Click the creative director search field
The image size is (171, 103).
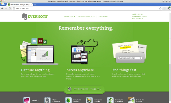[x=130, y=58]
